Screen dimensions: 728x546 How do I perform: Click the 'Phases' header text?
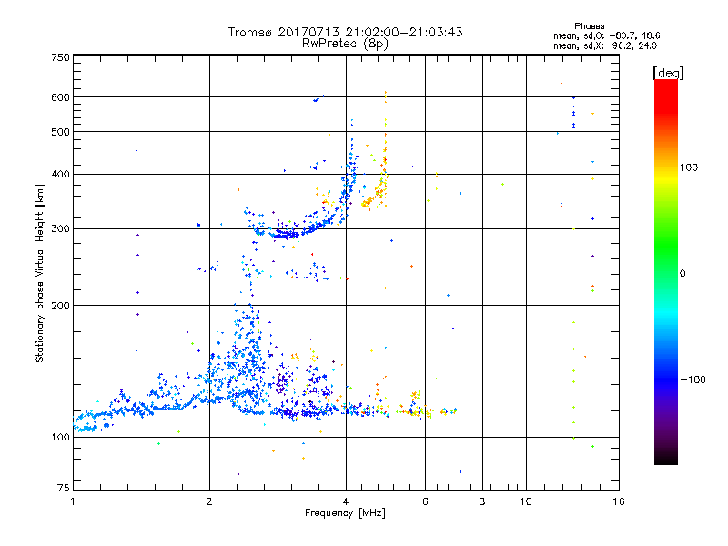(589, 26)
